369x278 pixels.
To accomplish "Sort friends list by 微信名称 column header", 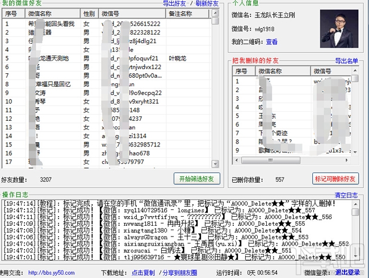I will pyautogui.click(x=53, y=14).
